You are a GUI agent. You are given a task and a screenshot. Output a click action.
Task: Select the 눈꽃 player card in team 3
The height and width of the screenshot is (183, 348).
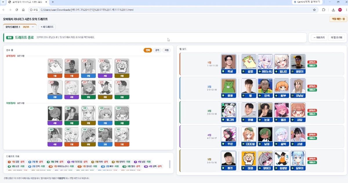265,112
